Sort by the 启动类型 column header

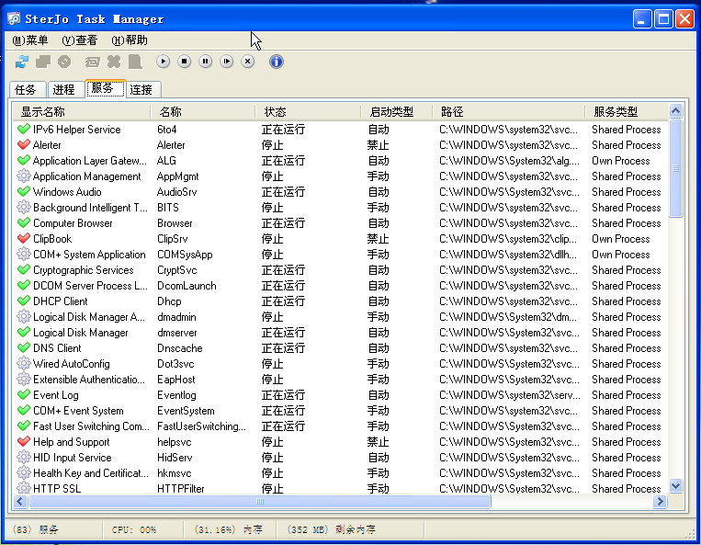[397, 111]
